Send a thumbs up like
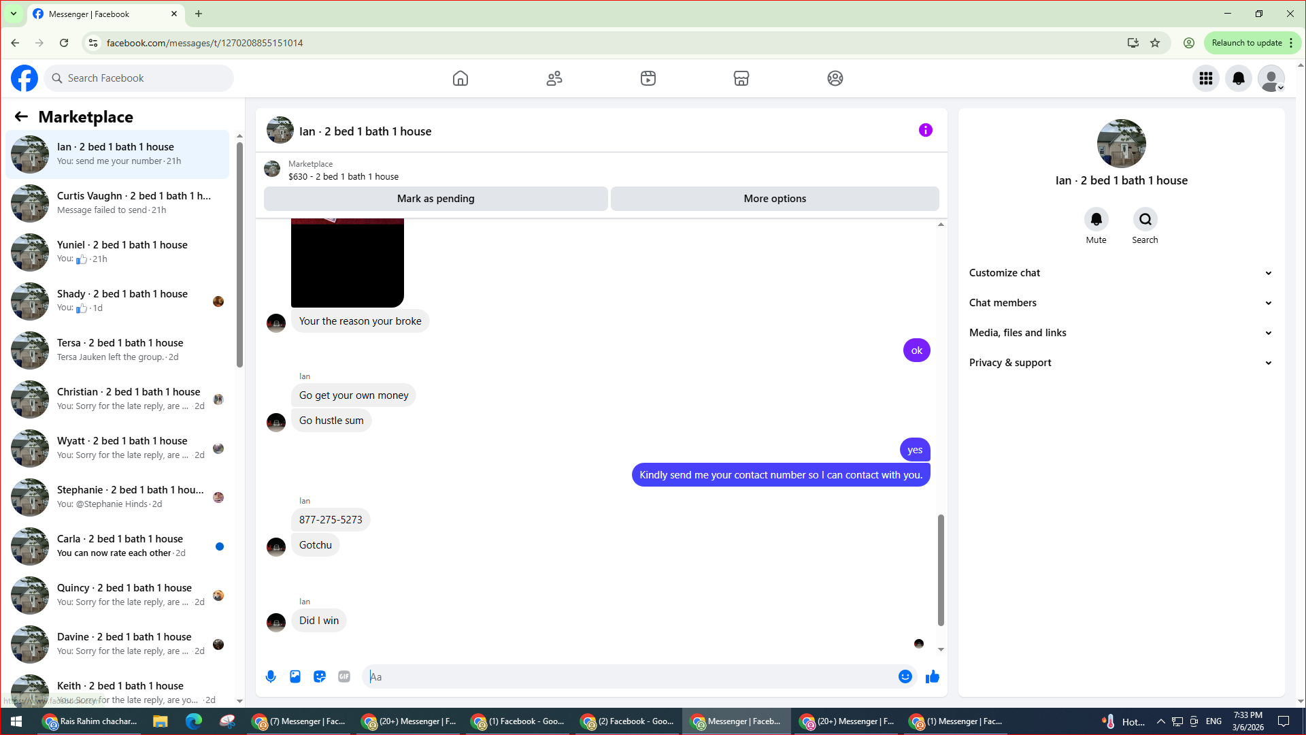 coord(933,676)
